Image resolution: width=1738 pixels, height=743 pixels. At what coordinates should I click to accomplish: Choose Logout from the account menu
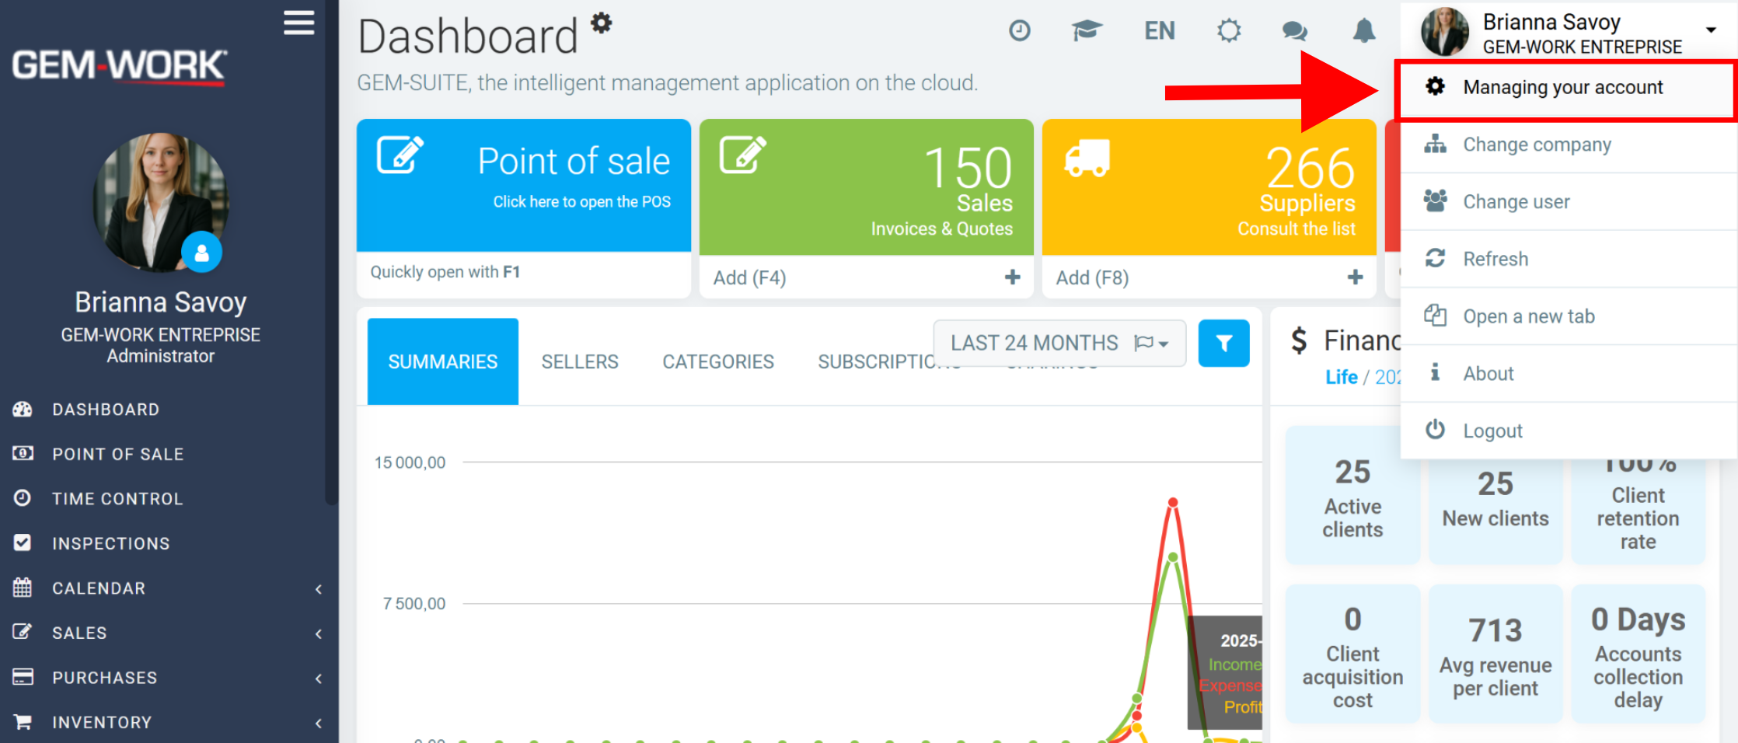pyautogui.click(x=1569, y=431)
